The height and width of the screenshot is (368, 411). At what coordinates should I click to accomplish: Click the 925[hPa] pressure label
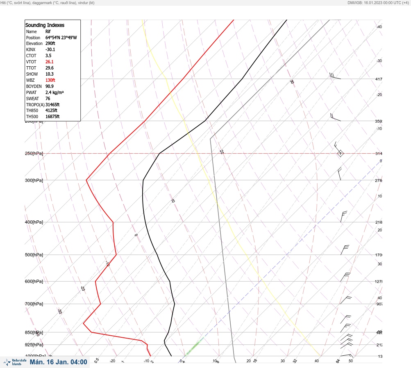(x=34, y=344)
